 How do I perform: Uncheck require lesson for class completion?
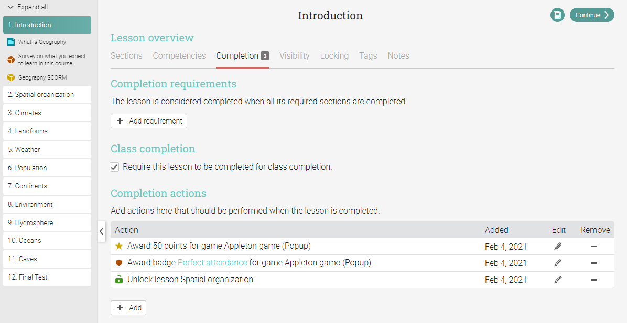coord(114,167)
